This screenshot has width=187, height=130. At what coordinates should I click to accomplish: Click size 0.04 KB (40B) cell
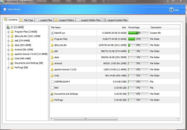tap(120, 82)
